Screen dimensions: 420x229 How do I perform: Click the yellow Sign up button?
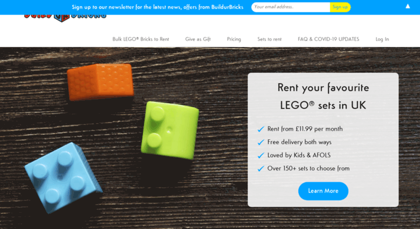(340, 7)
